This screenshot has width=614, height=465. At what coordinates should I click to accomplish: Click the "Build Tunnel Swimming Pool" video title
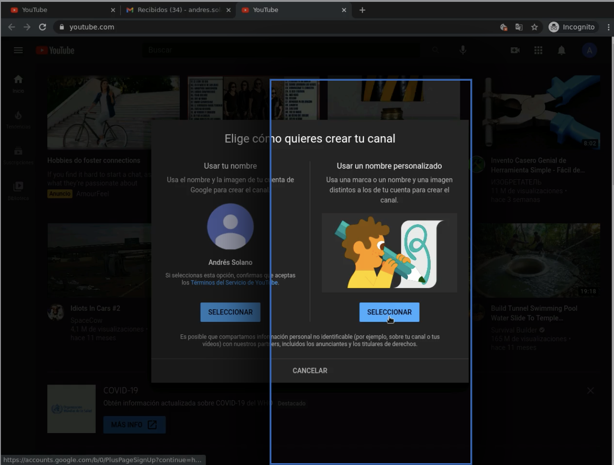point(534,313)
